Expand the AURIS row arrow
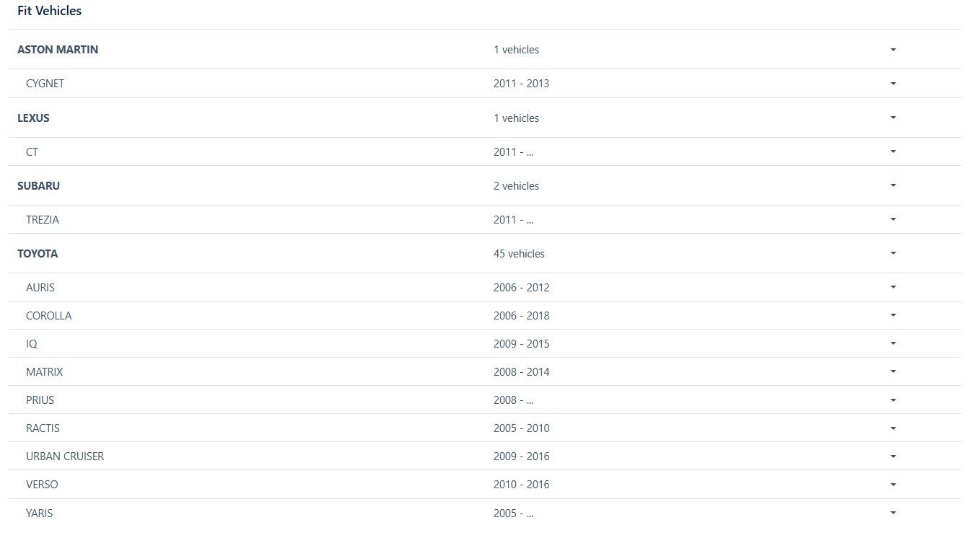This screenshot has height=538, width=972. [x=893, y=287]
